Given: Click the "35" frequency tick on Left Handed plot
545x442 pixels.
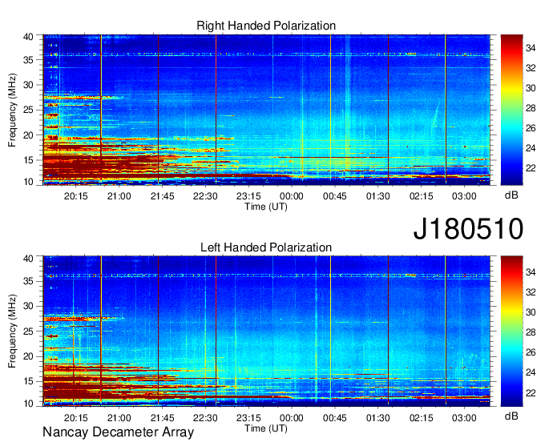Looking at the screenshot, I should click(x=28, y=281).
